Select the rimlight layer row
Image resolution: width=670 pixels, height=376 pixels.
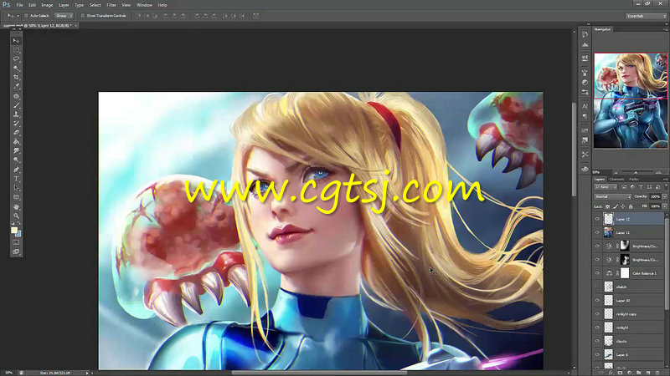click(x=629, y=328)
